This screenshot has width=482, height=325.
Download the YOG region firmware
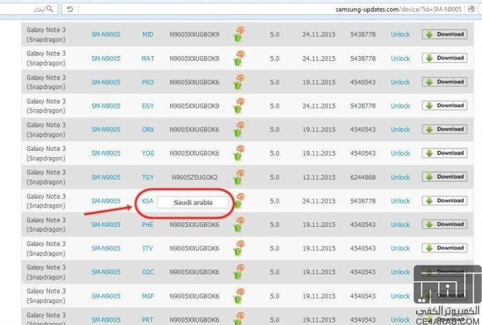[444, 153]
